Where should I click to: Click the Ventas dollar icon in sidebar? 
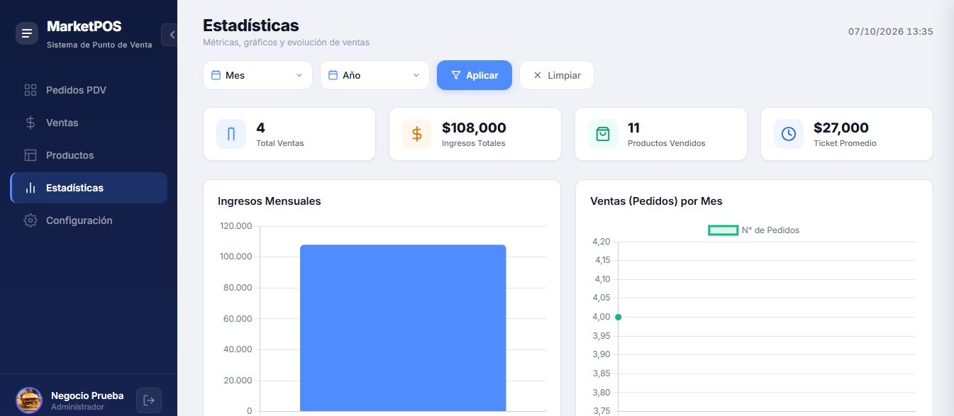30,123
